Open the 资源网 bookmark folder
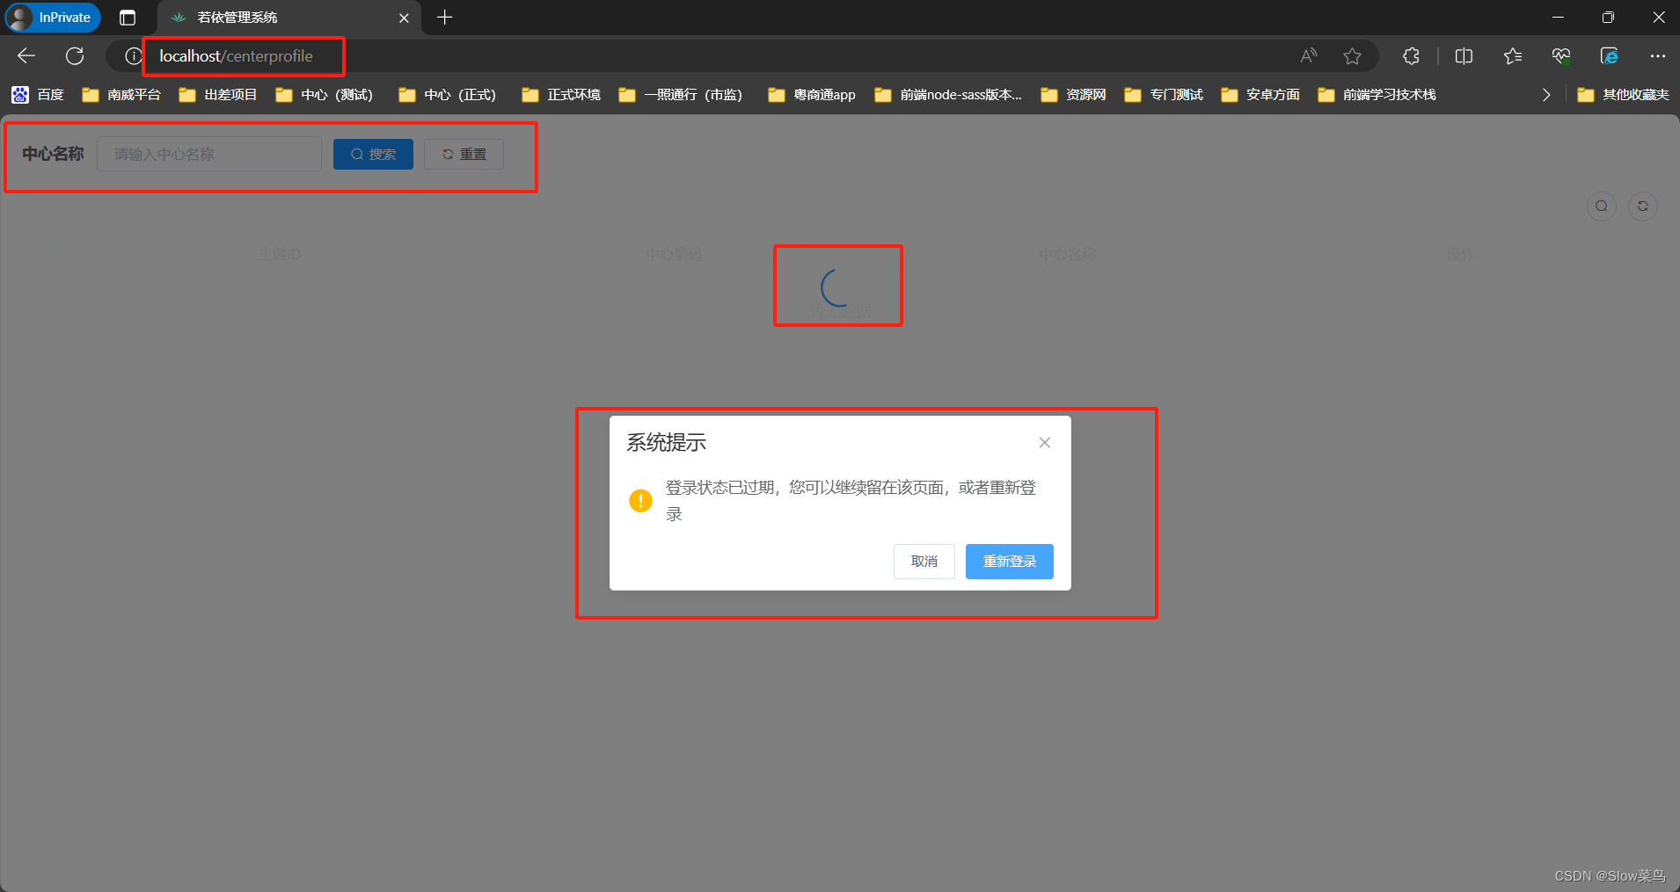 pos(1073,95)
